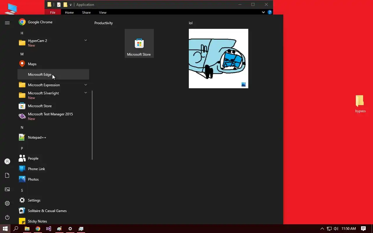The height and width of the screenshot is (233, 373).
Task: Open Settings gear on the taskbar
Action: click(70, 229)
